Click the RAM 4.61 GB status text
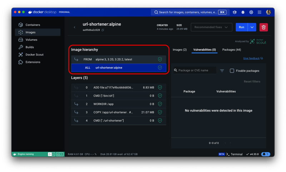The image size is (286, 172). pos(75,154)
